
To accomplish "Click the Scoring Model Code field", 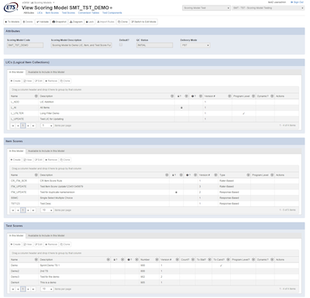I will [x=25, y=45].
